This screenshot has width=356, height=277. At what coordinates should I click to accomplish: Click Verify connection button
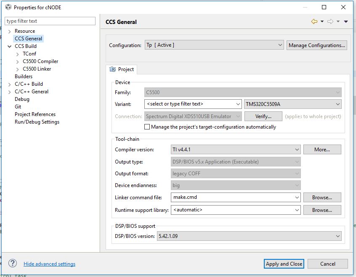point(263,116)
